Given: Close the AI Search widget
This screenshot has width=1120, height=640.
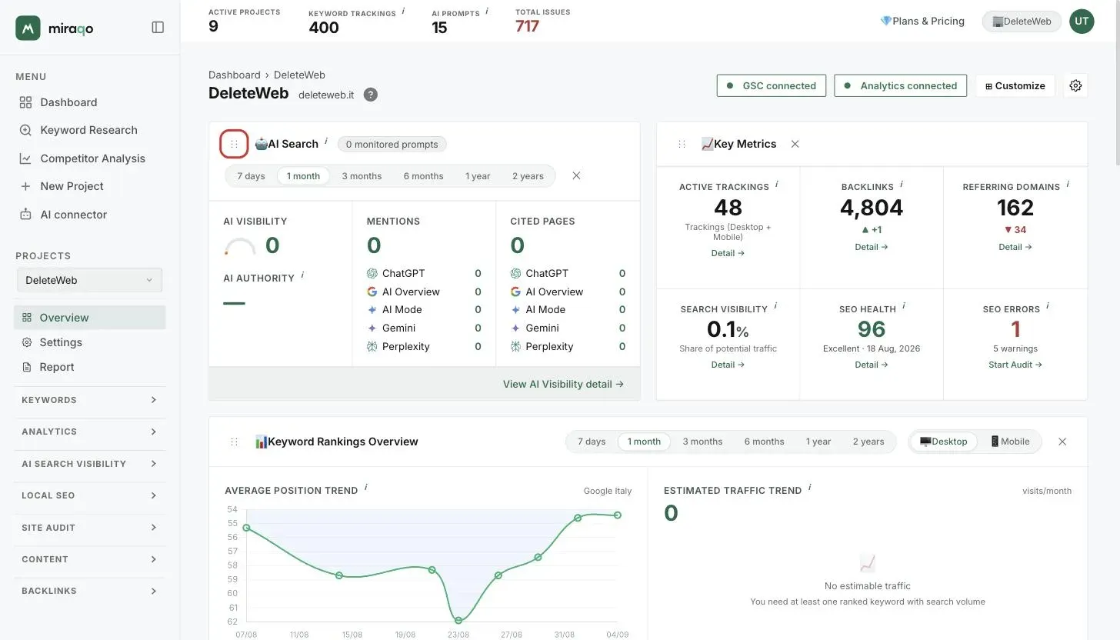Looking at the screenshot, I should pos(576,175).
